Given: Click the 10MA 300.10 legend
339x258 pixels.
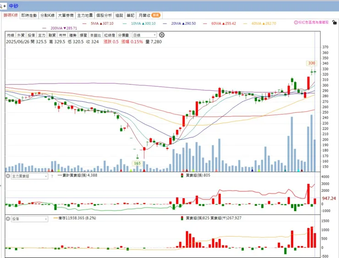Looking at the screenshot, I should 139,23.
